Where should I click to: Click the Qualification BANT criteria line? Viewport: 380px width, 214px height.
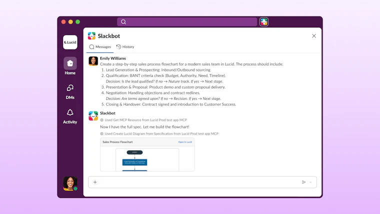[x=166, y=75]
